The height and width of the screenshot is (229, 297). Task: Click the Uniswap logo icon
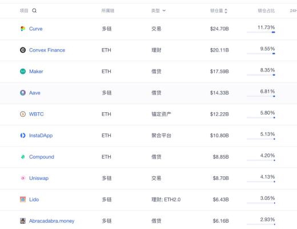point(23,178)
